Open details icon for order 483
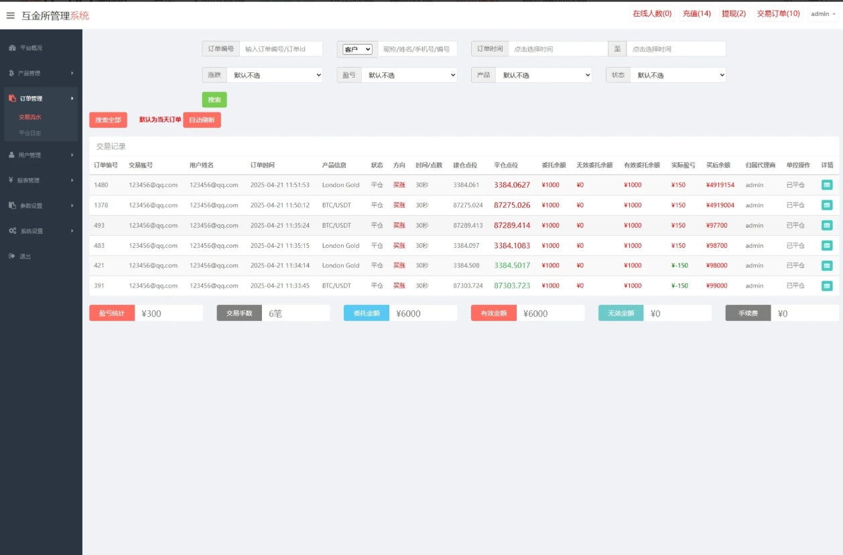 tap(827, 245)
